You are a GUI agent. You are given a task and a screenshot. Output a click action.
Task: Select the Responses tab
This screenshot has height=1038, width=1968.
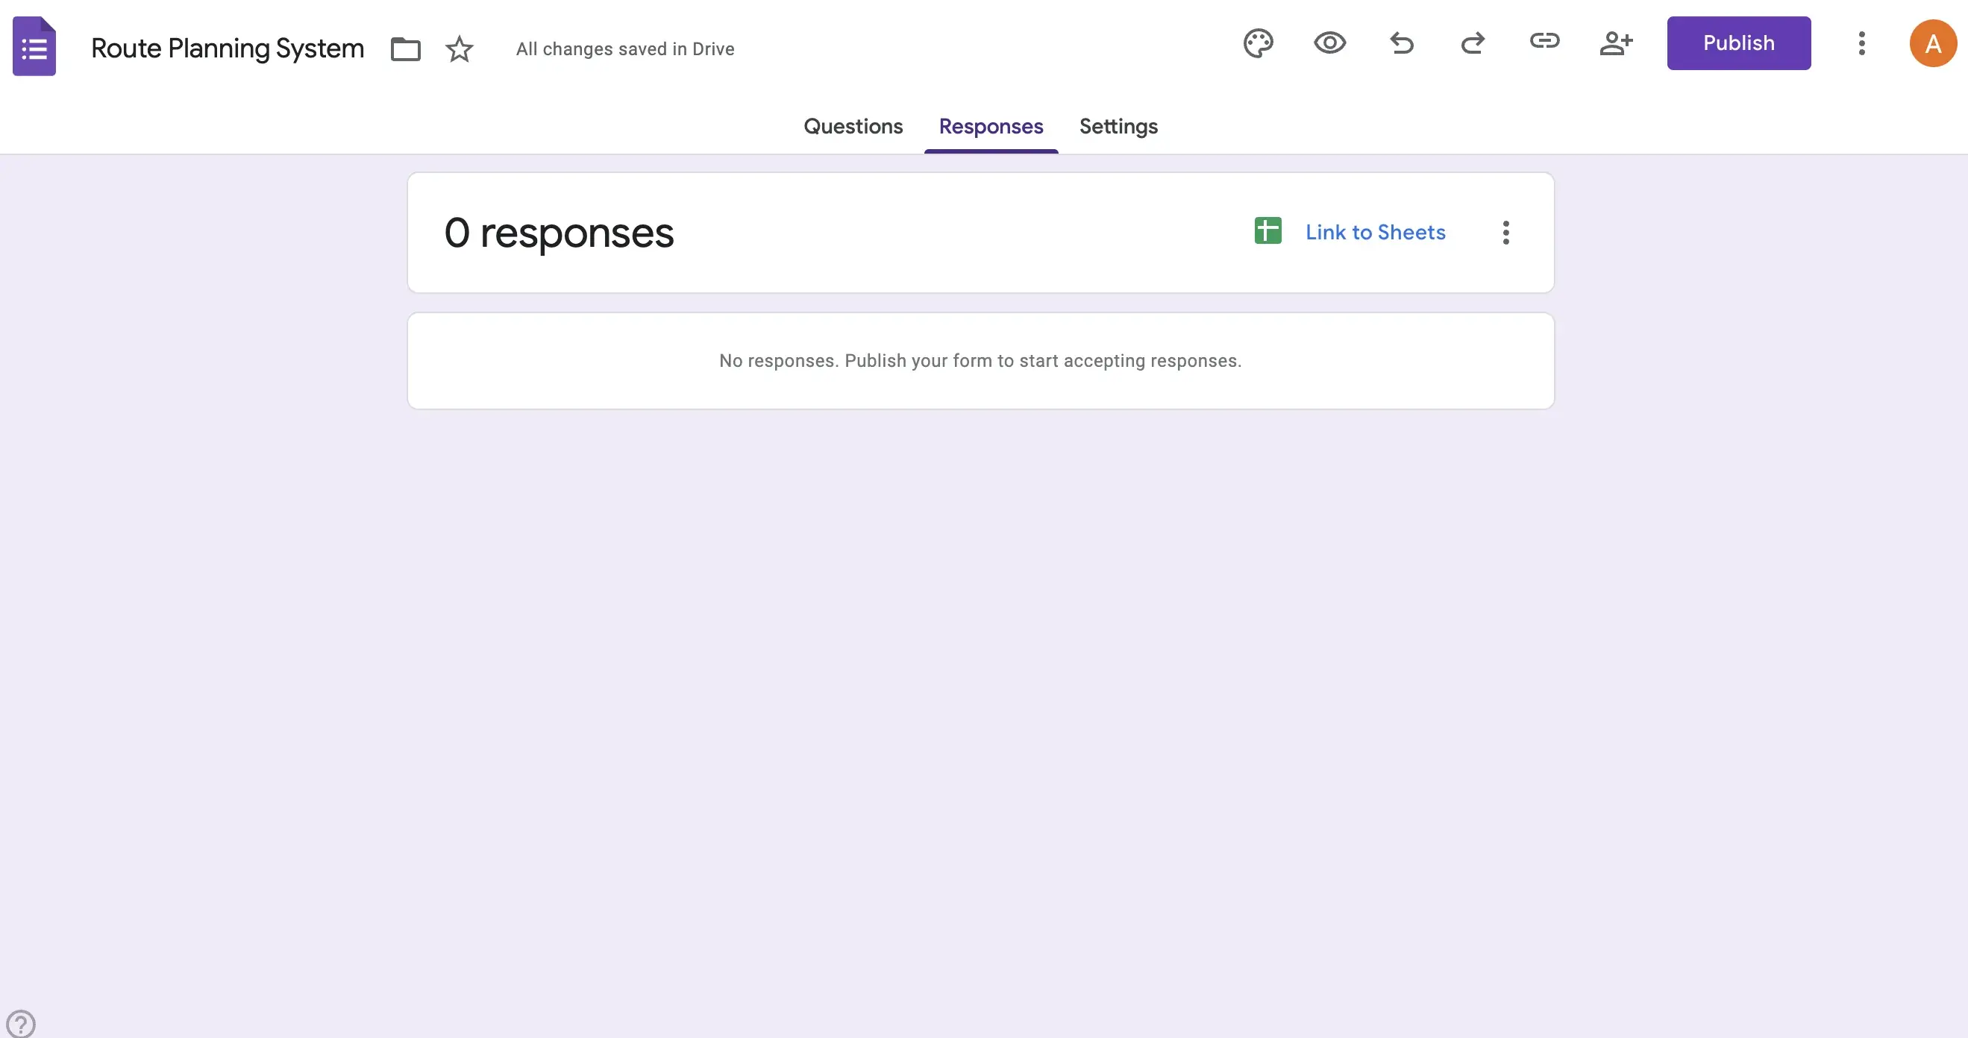click(991, 126)
